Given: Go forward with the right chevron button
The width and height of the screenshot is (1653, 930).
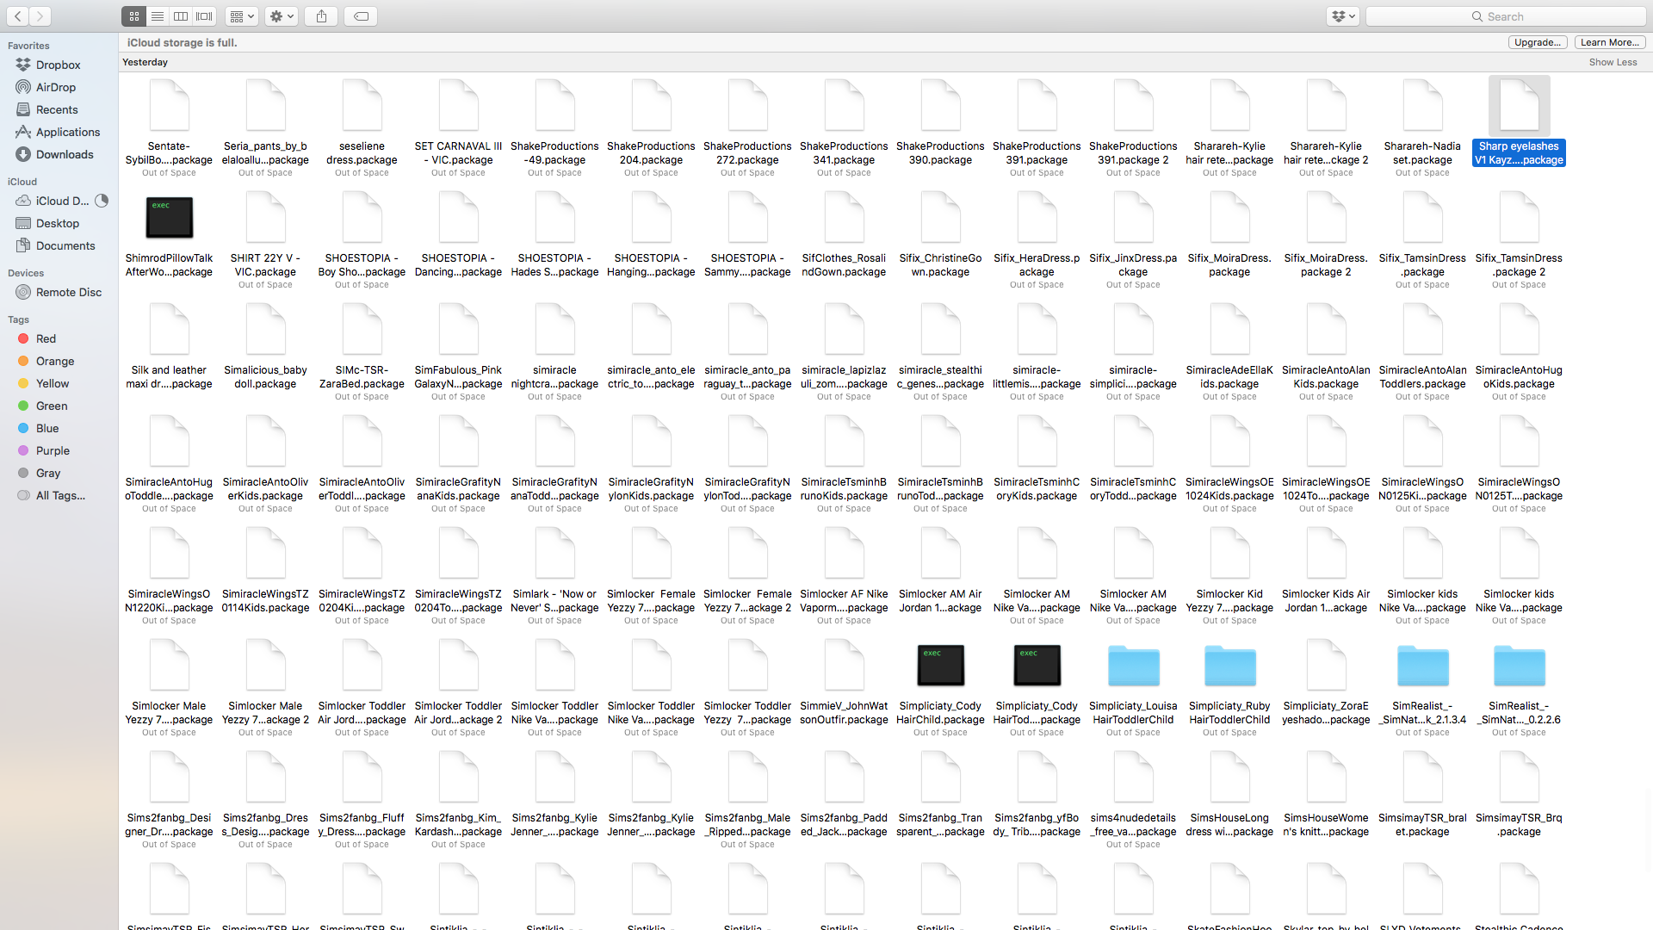Looking at the screenshot, I should click(40, 16).
